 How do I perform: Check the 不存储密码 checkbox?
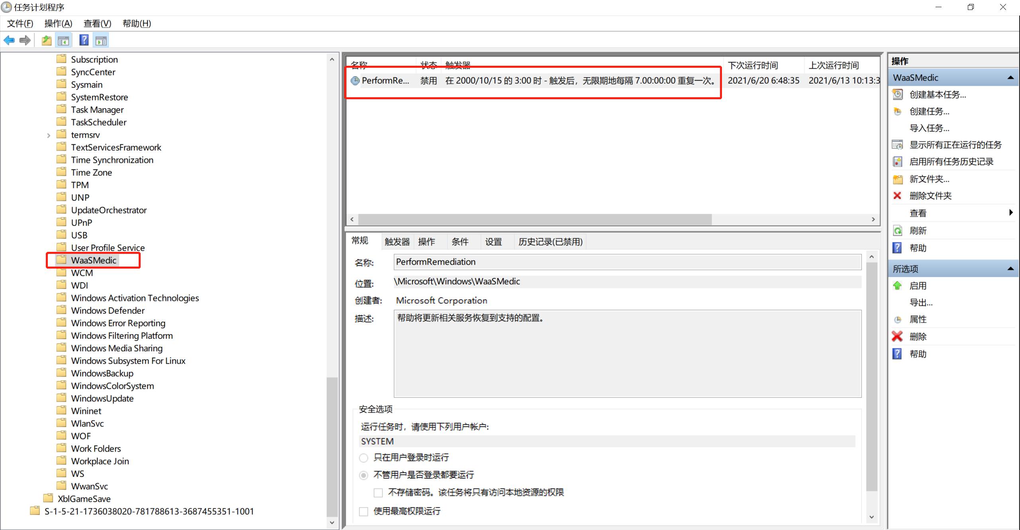[377, 493]
